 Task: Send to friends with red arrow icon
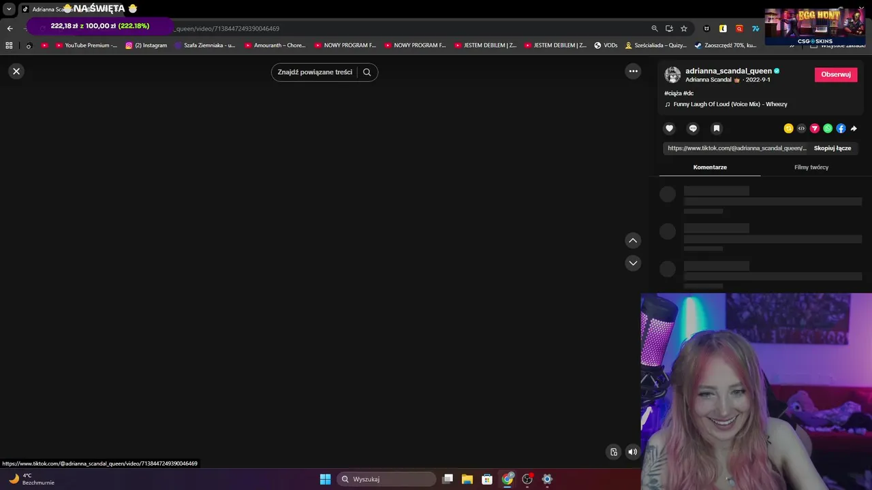(814, 129)
